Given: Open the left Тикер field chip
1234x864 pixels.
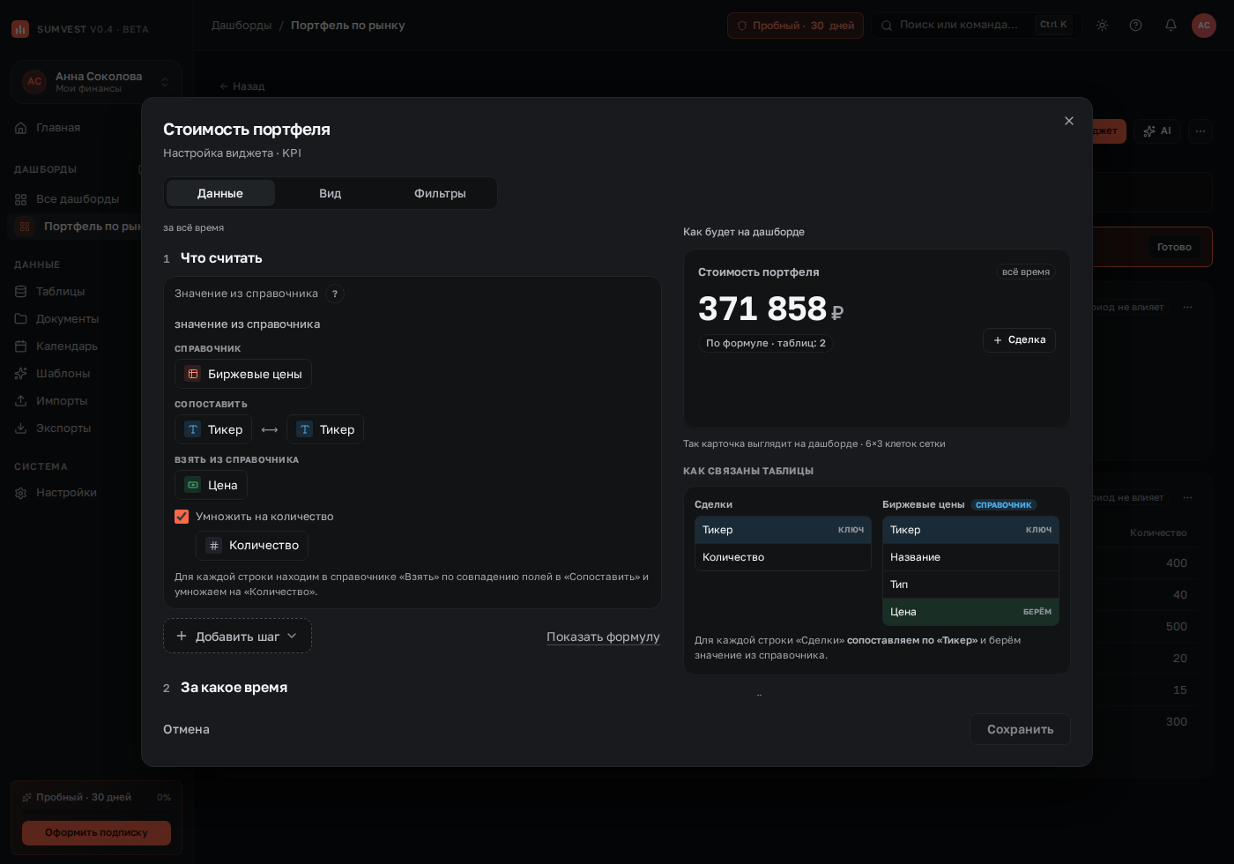Looking at the screenshot, I should pos(213,429).
